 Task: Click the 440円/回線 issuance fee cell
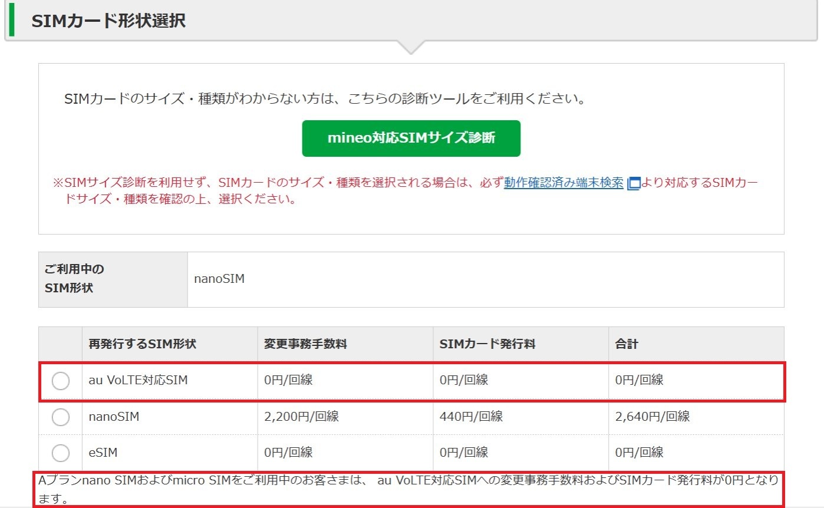[471, 417]
